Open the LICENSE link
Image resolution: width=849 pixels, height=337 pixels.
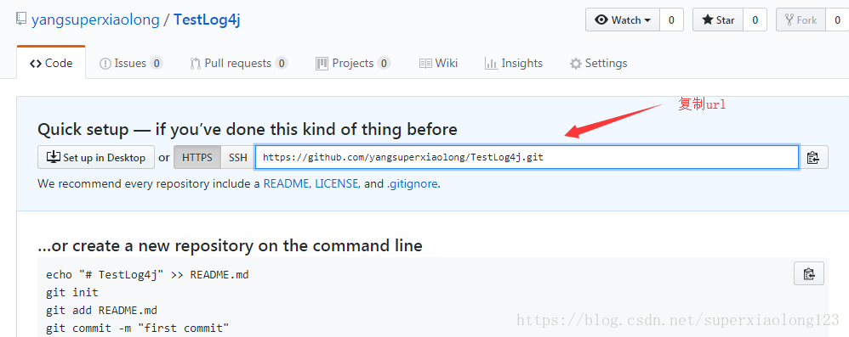point(336,183)
